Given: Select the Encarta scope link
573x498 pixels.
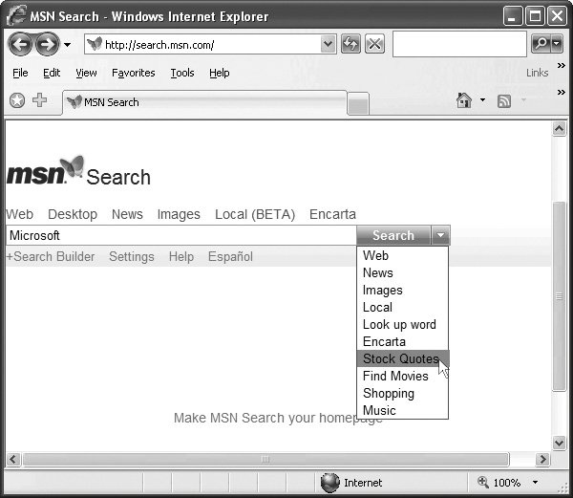Looking at the screenshot, I should pos(332,214).
